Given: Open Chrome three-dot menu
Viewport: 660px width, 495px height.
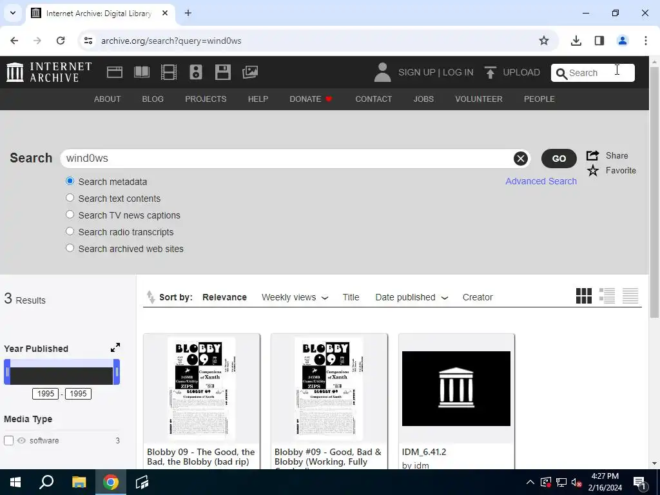Looking at the screenshot, I should tap(645, 41).
